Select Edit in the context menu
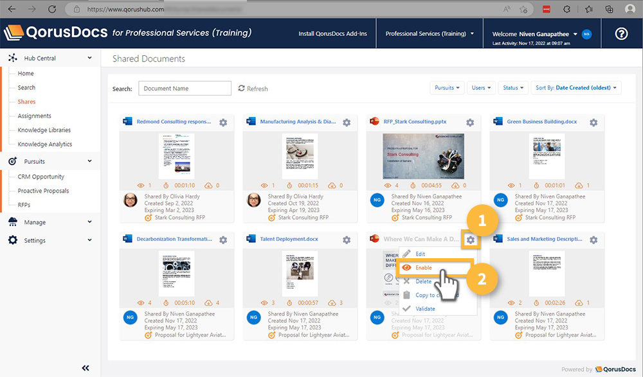 click(x=420, y=254)
